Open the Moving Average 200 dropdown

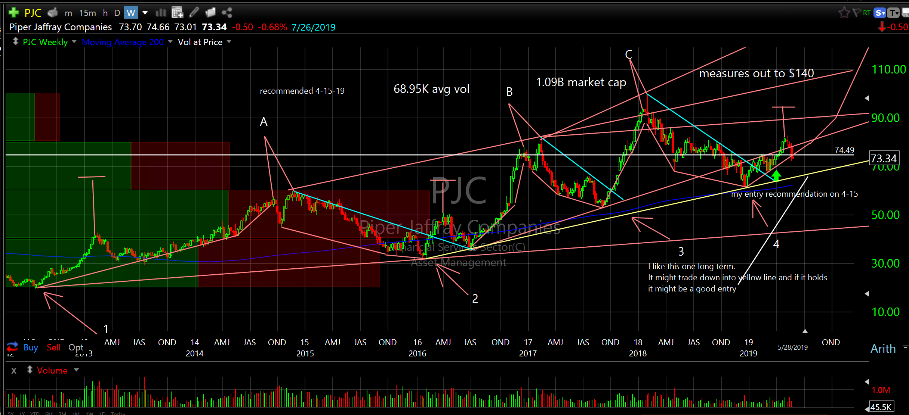coord(170,42)
